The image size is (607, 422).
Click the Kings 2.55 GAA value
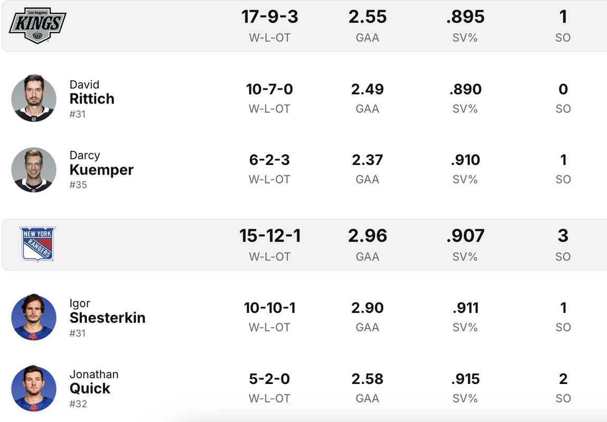click(368, 17)
